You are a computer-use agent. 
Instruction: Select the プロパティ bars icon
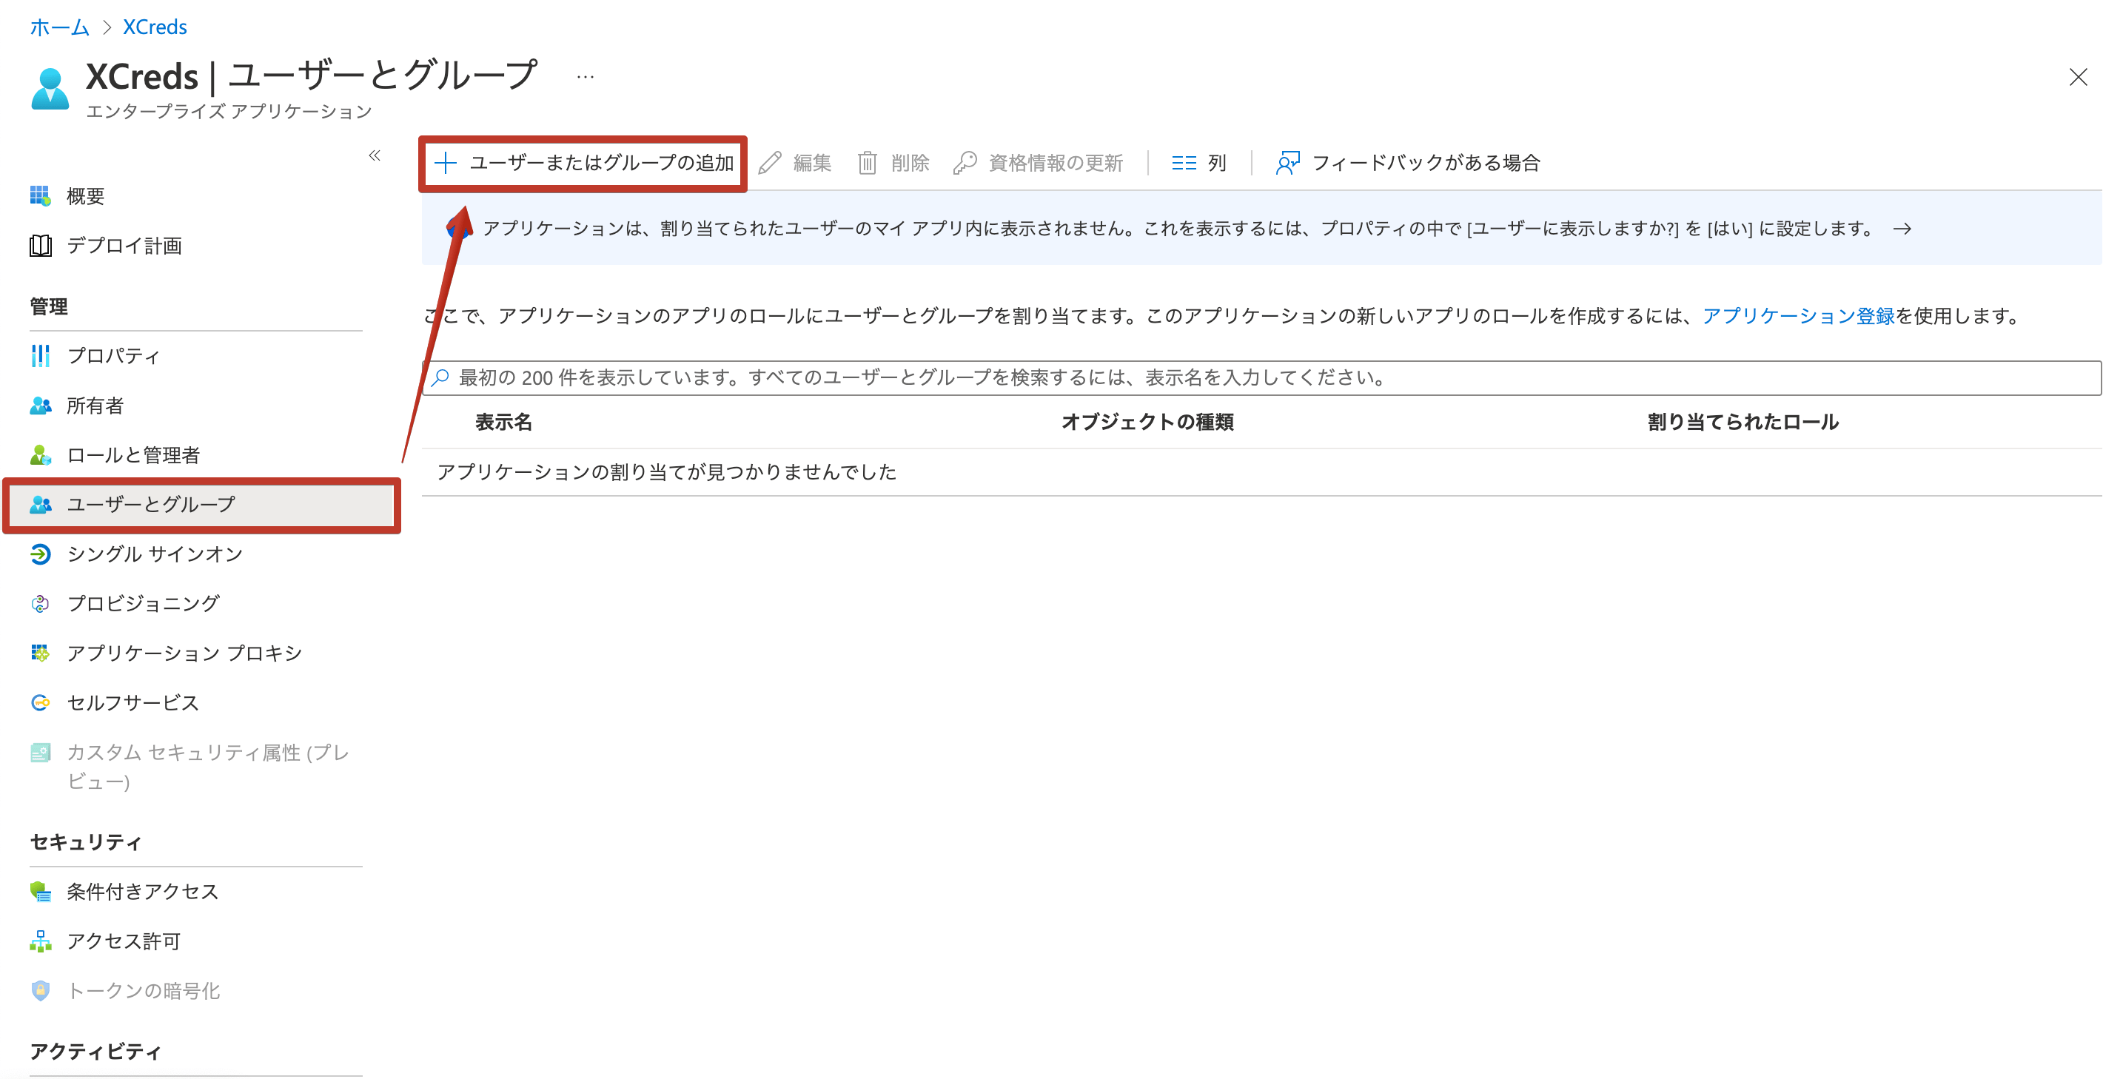click(x=41, y=356)
